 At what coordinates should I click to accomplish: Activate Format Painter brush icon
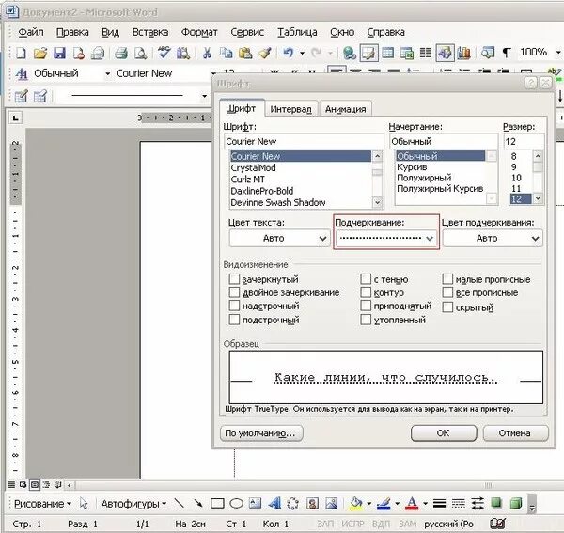(265, 54)
